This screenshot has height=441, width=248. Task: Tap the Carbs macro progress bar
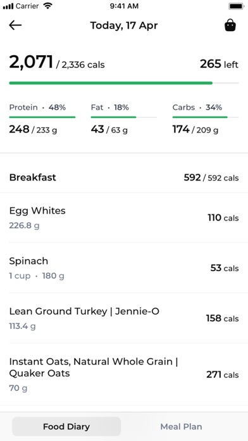point(206,117)
